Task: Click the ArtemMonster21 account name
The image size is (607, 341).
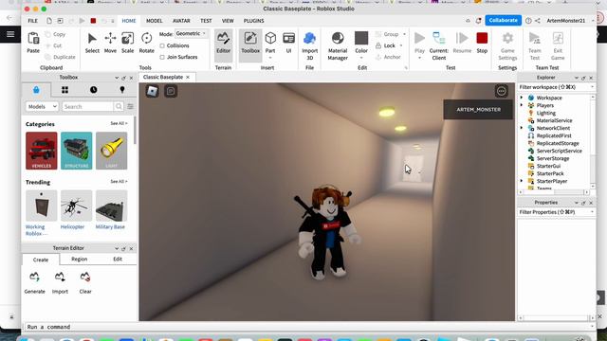Action: click(x=565, y=21)
